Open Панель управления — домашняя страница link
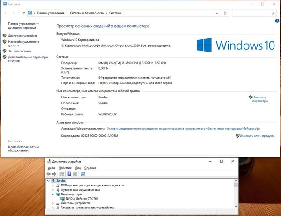 [23, 26]
